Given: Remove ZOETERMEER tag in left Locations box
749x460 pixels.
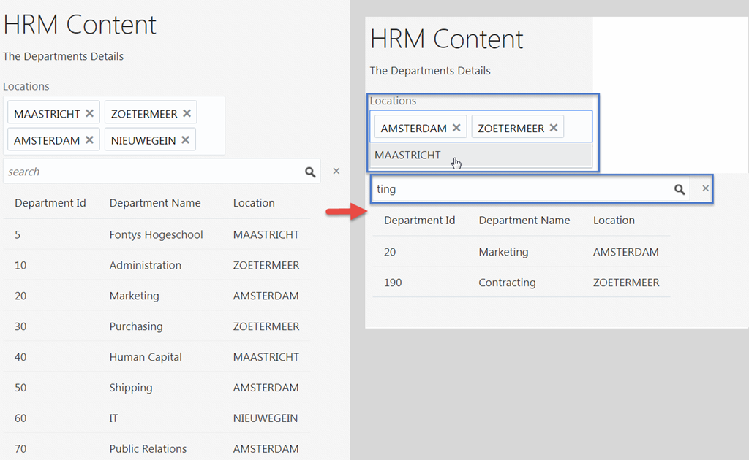Looking at the screenshot, I should coord(187,113).
